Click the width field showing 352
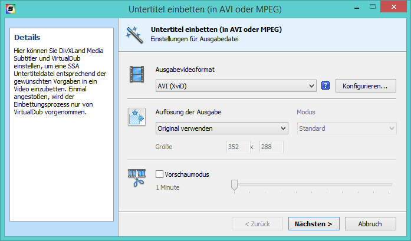This screenshot has width=411, height=241. (238, 147)
